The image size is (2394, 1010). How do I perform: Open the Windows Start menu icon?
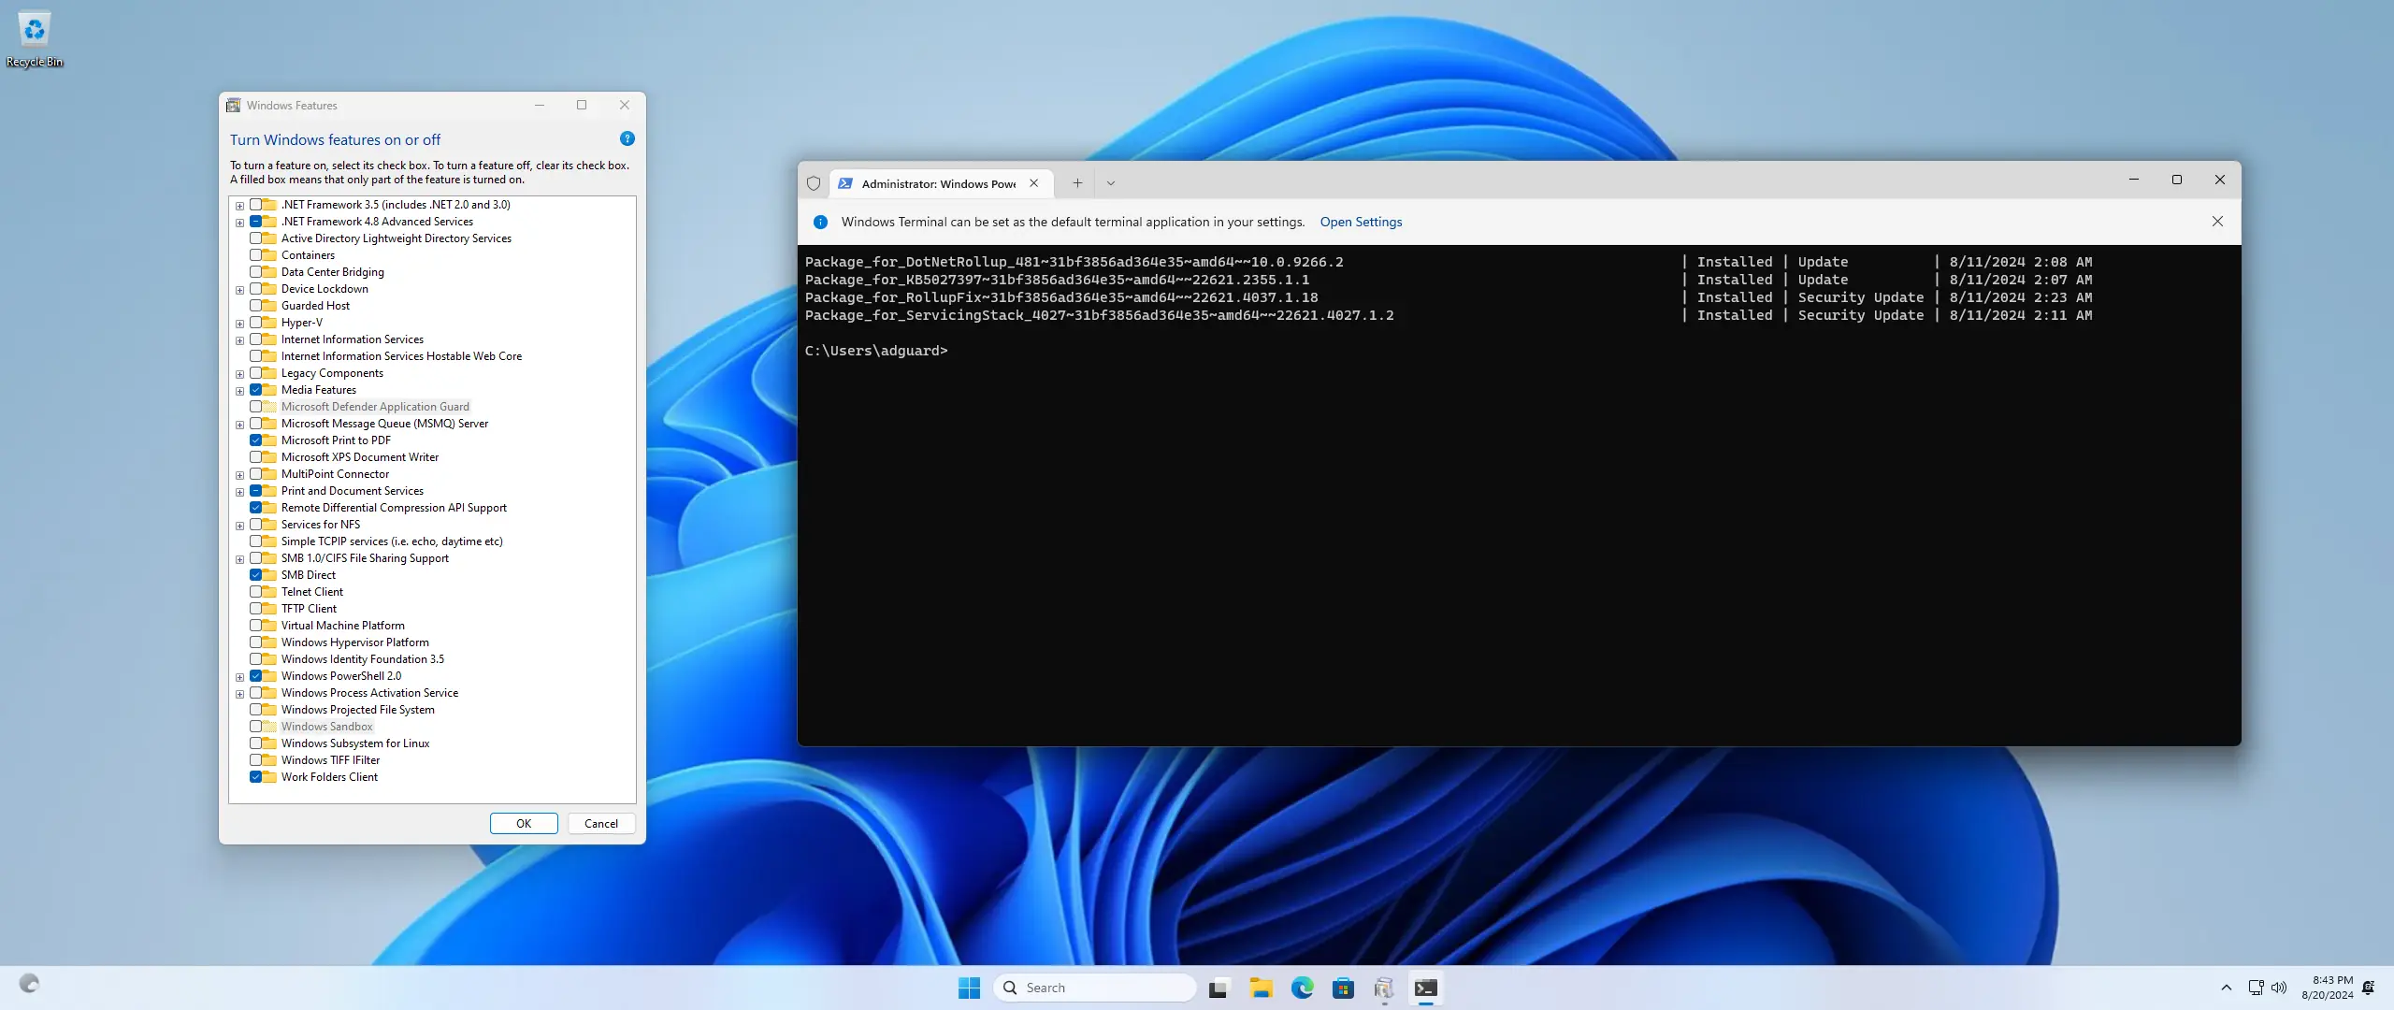[x=969, y=988]
